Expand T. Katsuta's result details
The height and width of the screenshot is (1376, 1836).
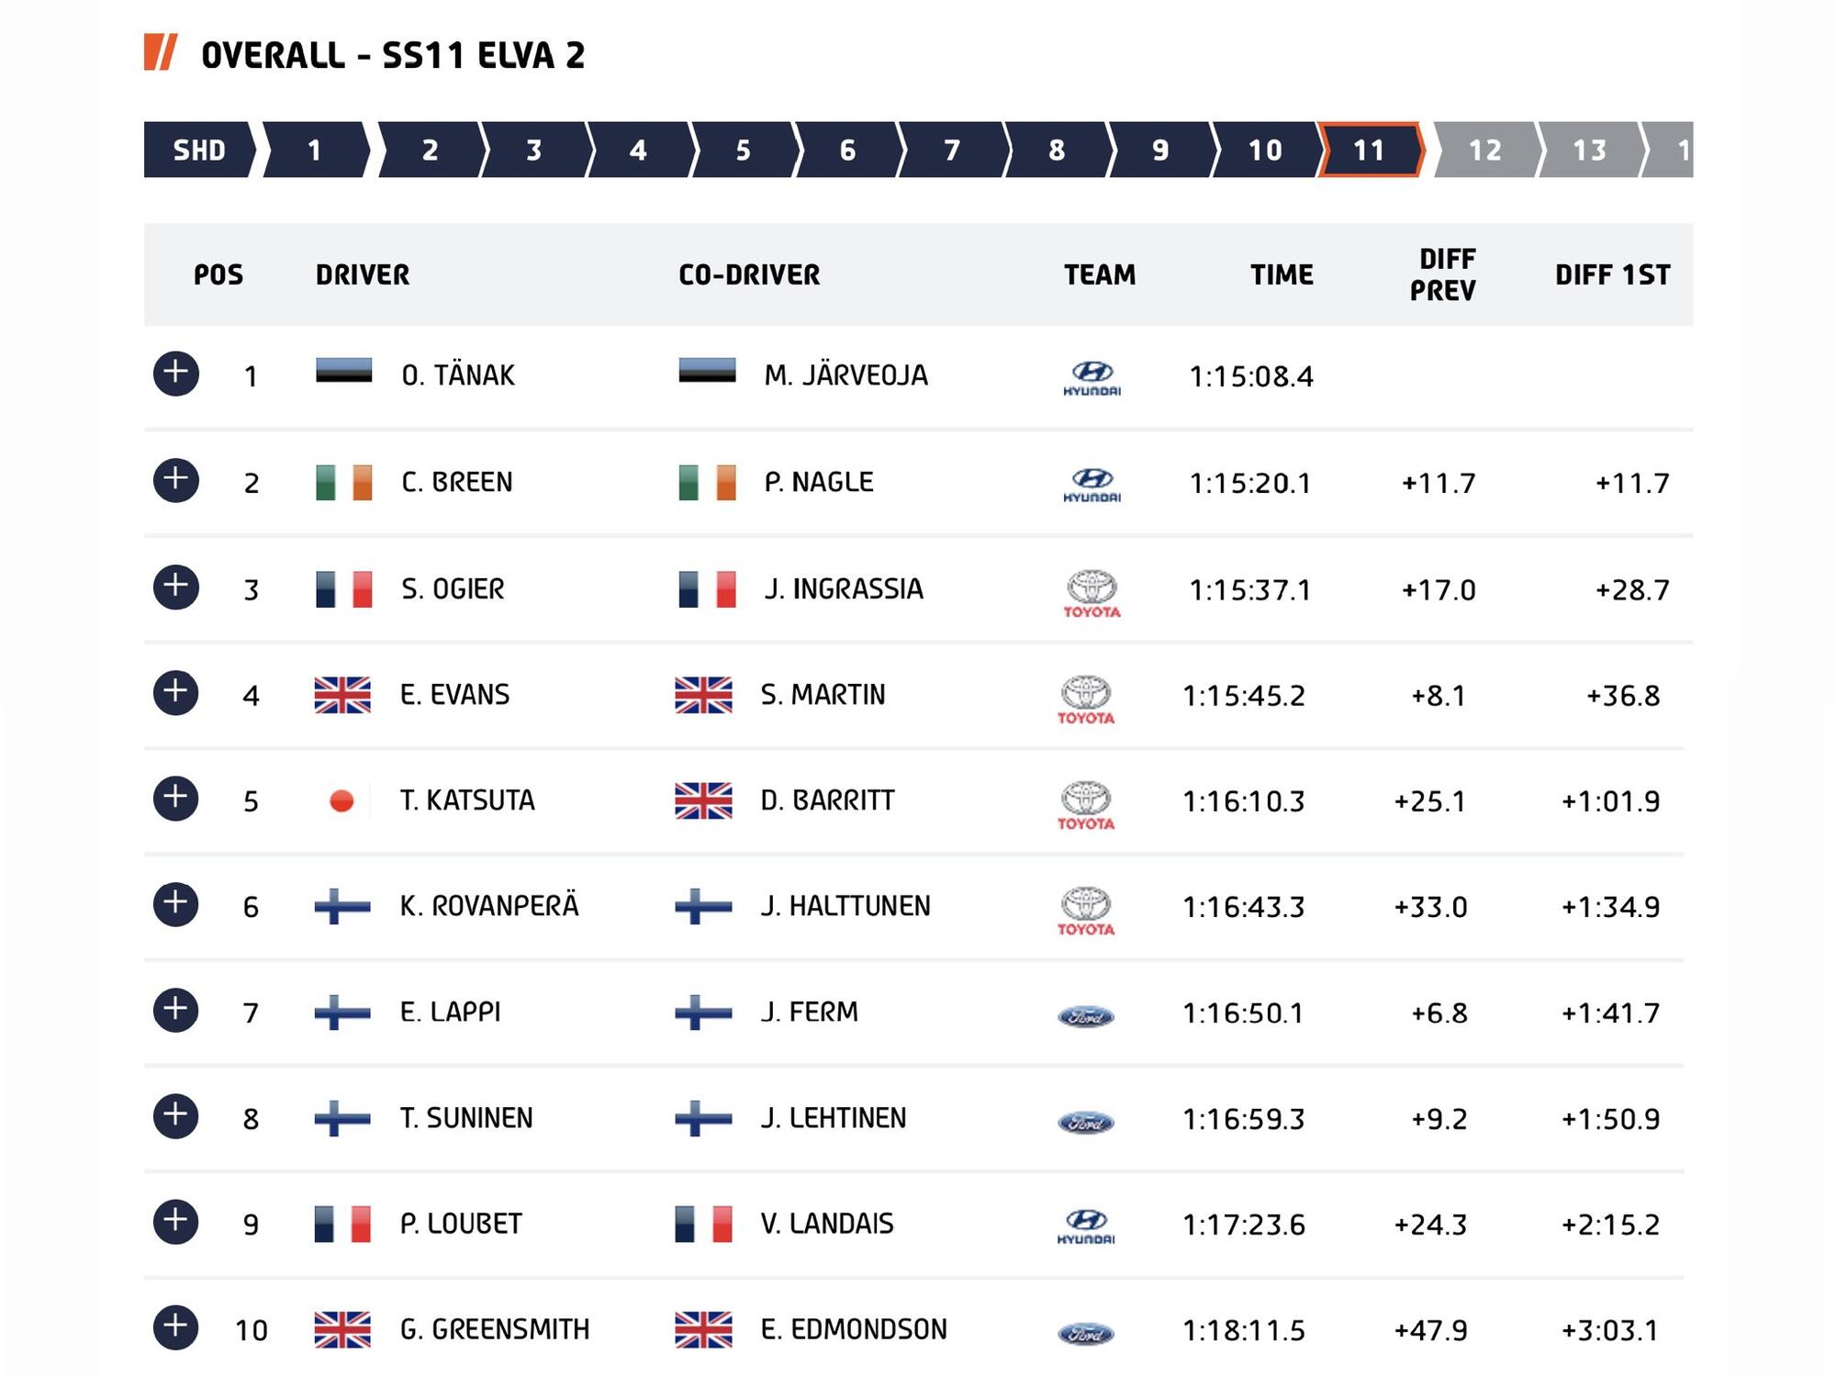coord(176,798)
